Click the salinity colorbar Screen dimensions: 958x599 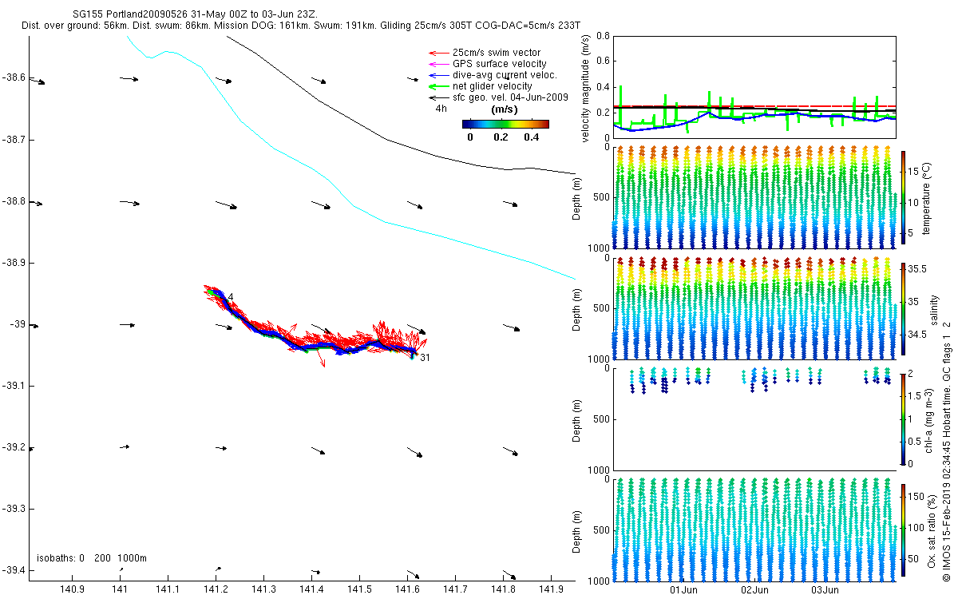tap(903, 308)
